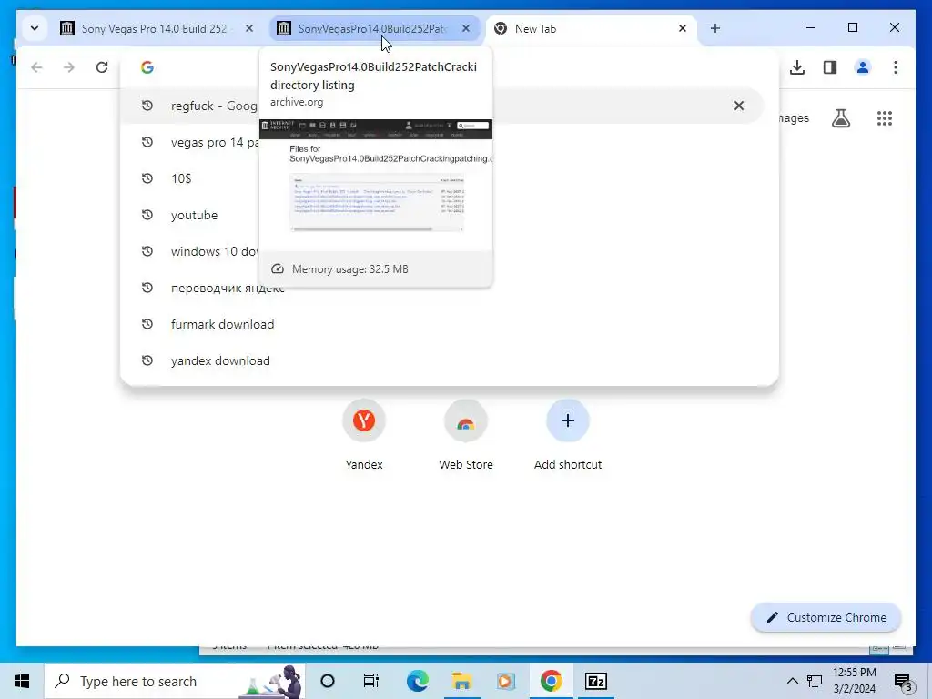The width and height of the screenshot is (932, 699).
Task: Open a new tab with plus button
Action: pos(715,28)
